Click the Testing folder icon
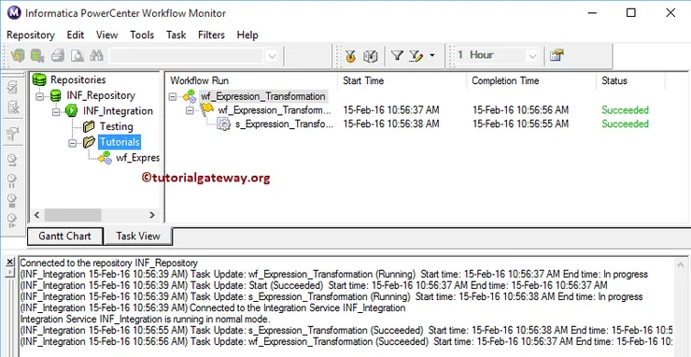 pyautogui.click(x=89, y=127)
